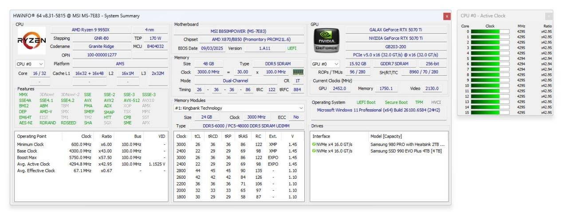Click the Samsung 980 PRO green status icon
563x215 pixels.
tap(314, 144)
